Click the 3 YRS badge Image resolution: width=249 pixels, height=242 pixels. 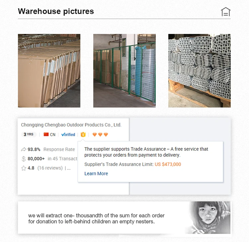(x=29, y=134)
